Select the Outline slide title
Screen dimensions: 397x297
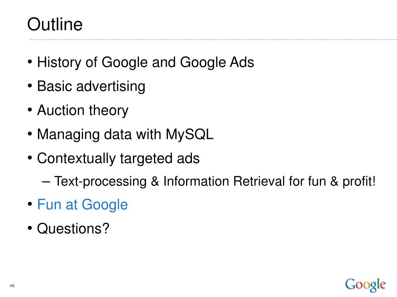tap(55, 24)
